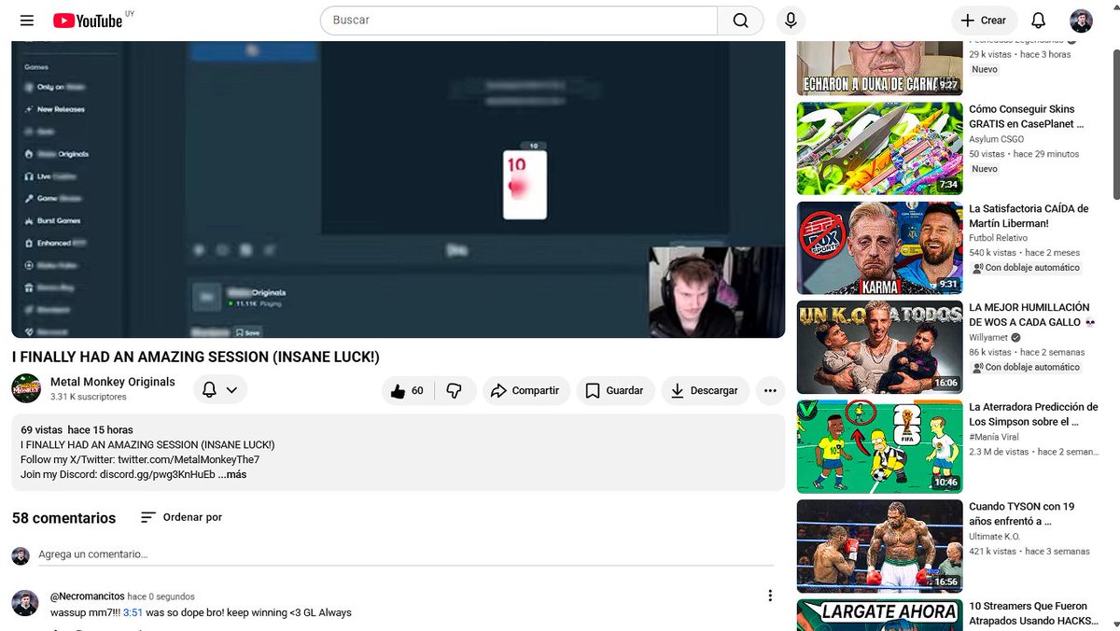The height and width of the screenshot is (631, 1120).
Task: Open discord.gg invite link
Action: [157, 474]
